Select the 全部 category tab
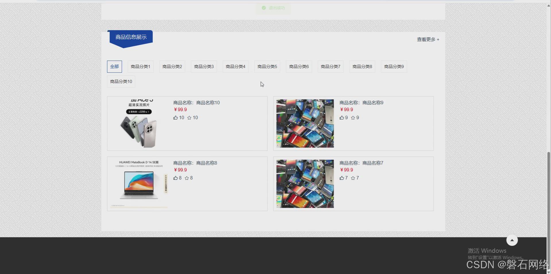 pyautogui.click(x=115, y=66)
